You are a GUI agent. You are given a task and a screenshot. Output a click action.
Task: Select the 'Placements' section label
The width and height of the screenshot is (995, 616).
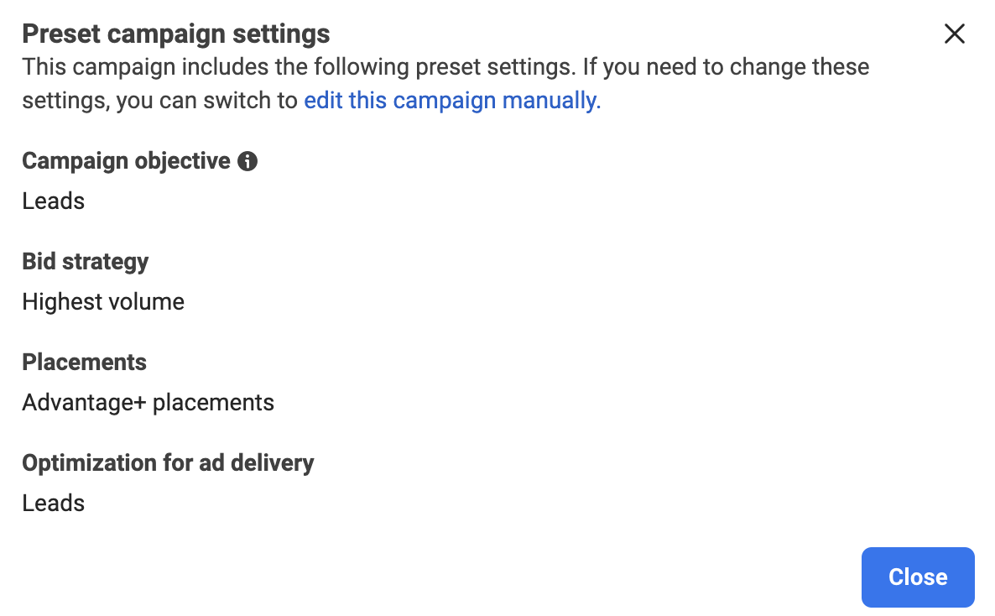pos(85,362)
